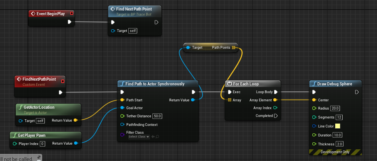Click the Event BeginPlay red delegate pin
The image size is (377, 161).
pyautogui.click(x=71, y=13)
